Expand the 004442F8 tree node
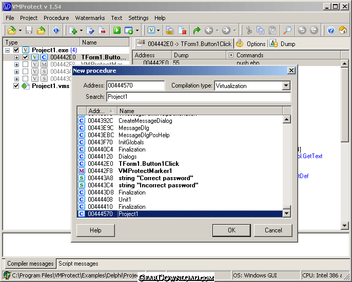352x282 pixels. (x=16, y=64)
